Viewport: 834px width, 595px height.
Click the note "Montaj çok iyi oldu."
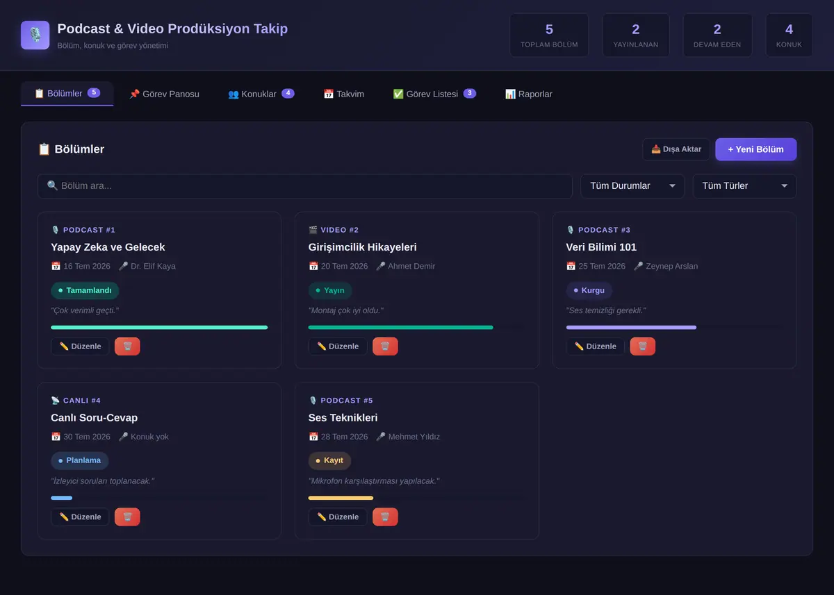tap(346, 310)
